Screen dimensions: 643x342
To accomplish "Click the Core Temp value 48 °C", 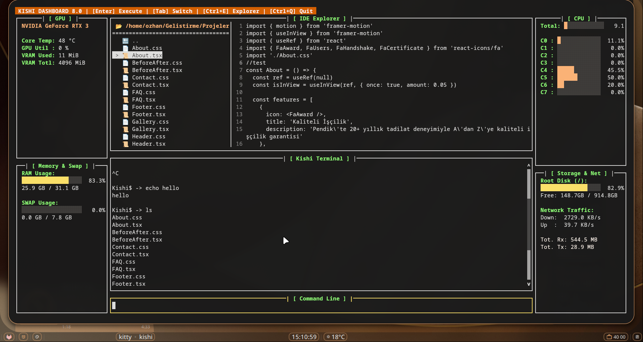I will (67, 41).
